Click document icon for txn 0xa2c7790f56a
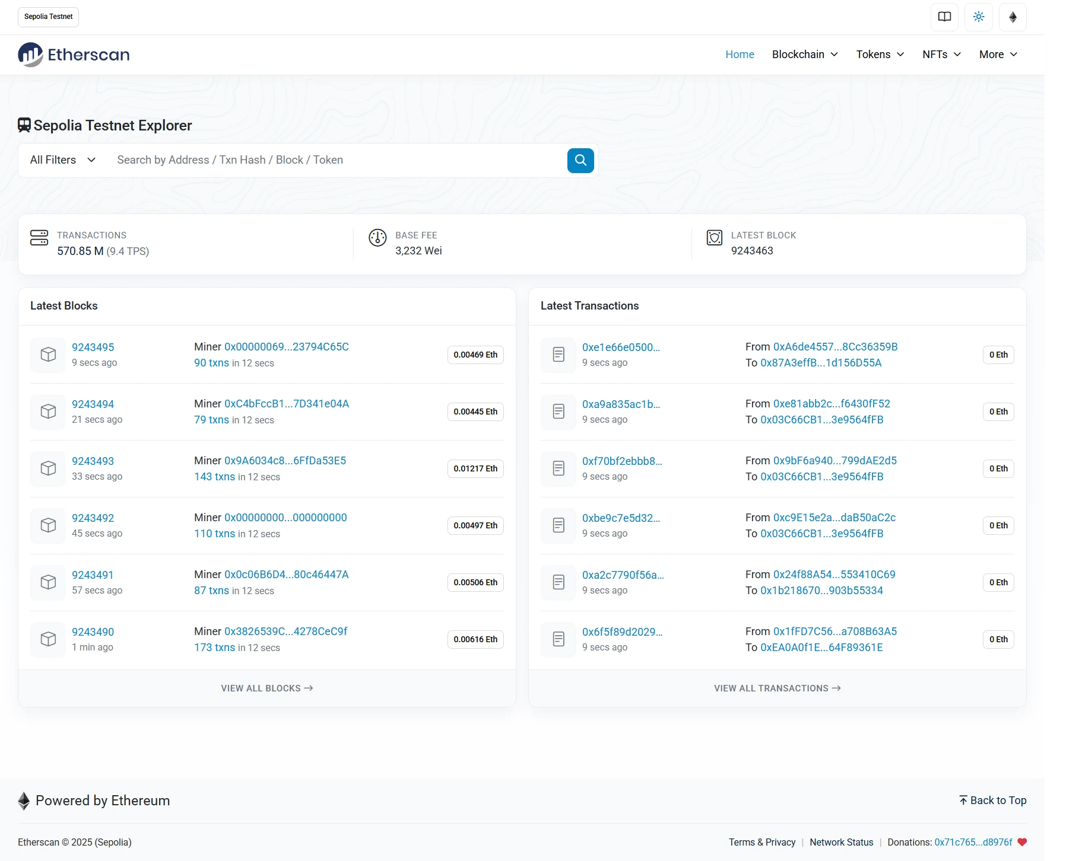Image resolution: width=1079 pixels, height=861 pixels. [558, 582]
